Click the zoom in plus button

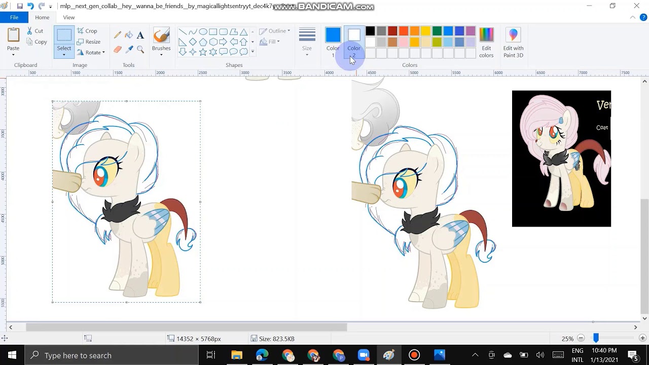(x=642, y=338)
